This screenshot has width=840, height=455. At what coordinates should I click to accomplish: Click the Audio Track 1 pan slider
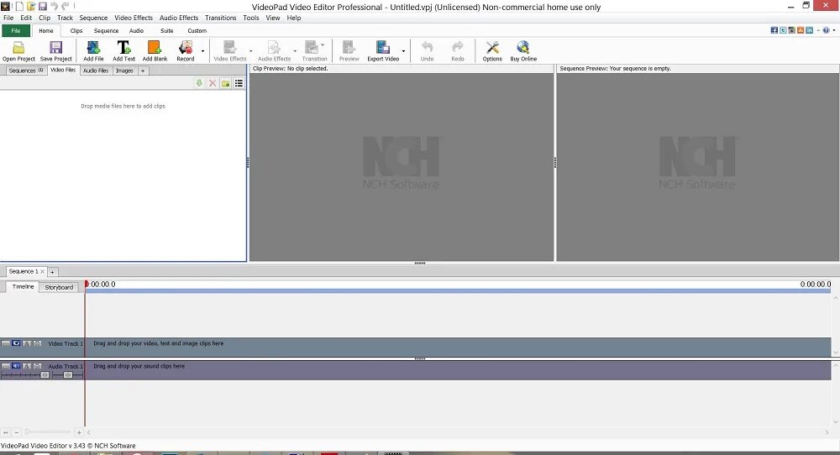tap(67, 374)
